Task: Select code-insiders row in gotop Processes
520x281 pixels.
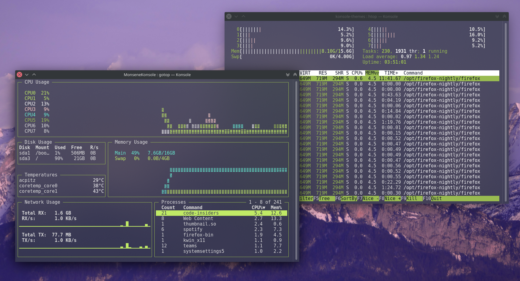Action: (x=222, y=213)
